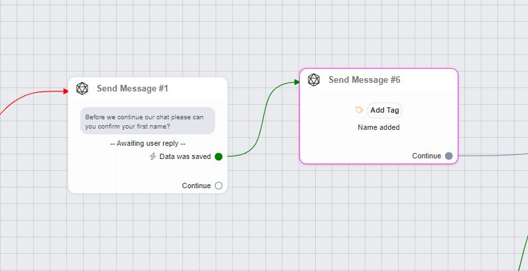The image size is (528, 271).
Task: Select the Send Message #6 title
Action: tap(364, 80)
